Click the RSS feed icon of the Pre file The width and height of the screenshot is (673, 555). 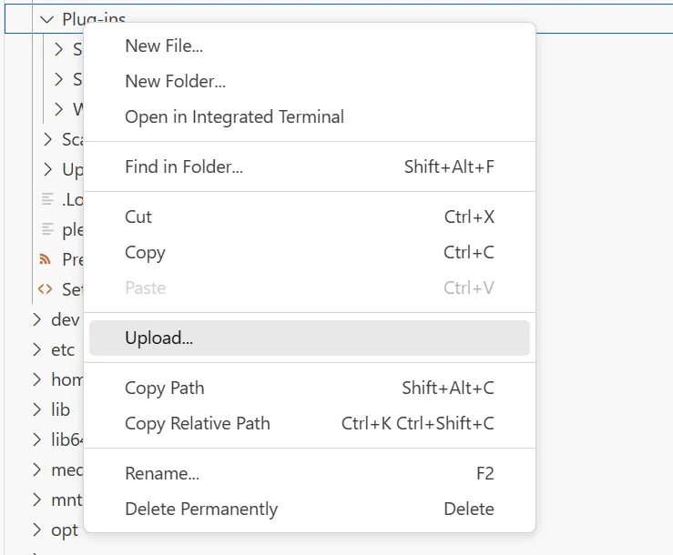tap(46, 259)
